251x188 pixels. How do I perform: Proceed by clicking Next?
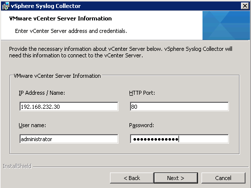click(176, 178)
